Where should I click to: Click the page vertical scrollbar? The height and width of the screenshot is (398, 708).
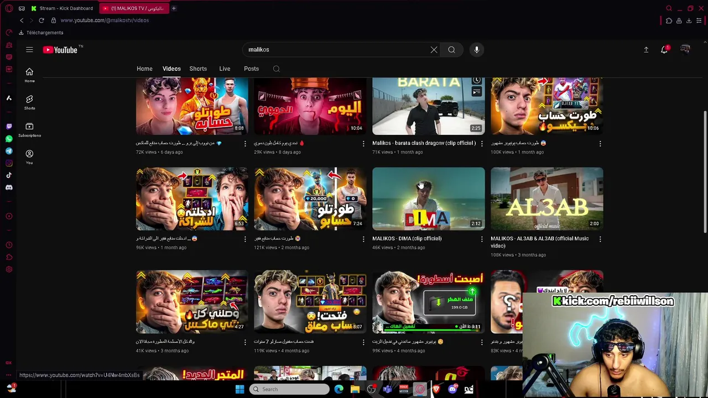pos(705,171)
